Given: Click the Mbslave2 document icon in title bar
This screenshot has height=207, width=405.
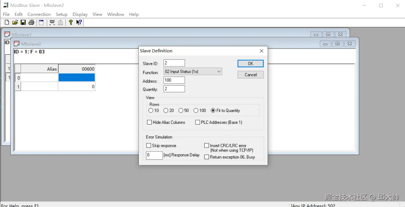Looking at the screenshot, I should pos(16,43).
